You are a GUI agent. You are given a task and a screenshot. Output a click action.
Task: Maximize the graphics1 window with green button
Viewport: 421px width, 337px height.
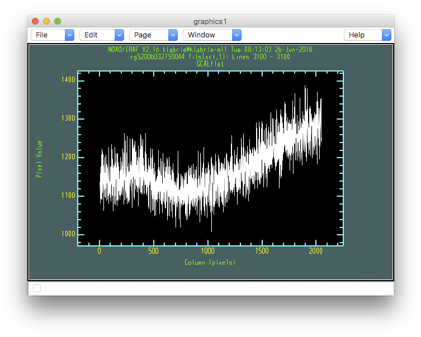click(58, 21)
